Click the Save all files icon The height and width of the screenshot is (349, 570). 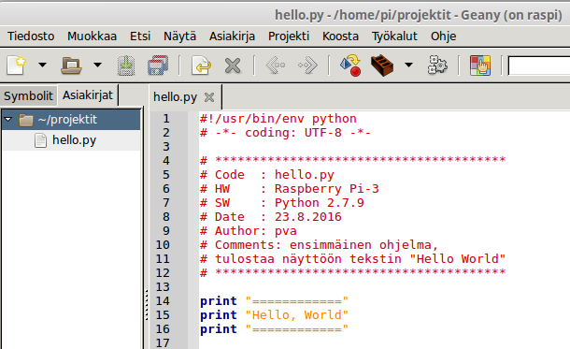tap(158, 65)
